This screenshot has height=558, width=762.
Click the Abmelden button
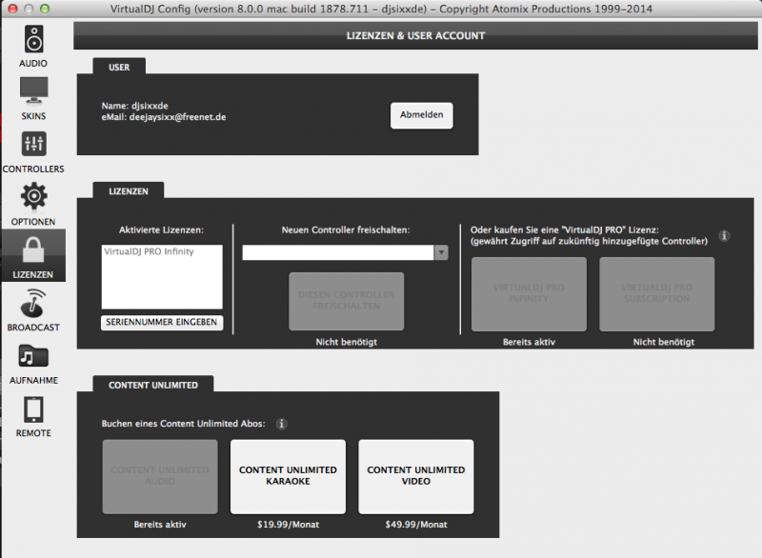[421, 115]
